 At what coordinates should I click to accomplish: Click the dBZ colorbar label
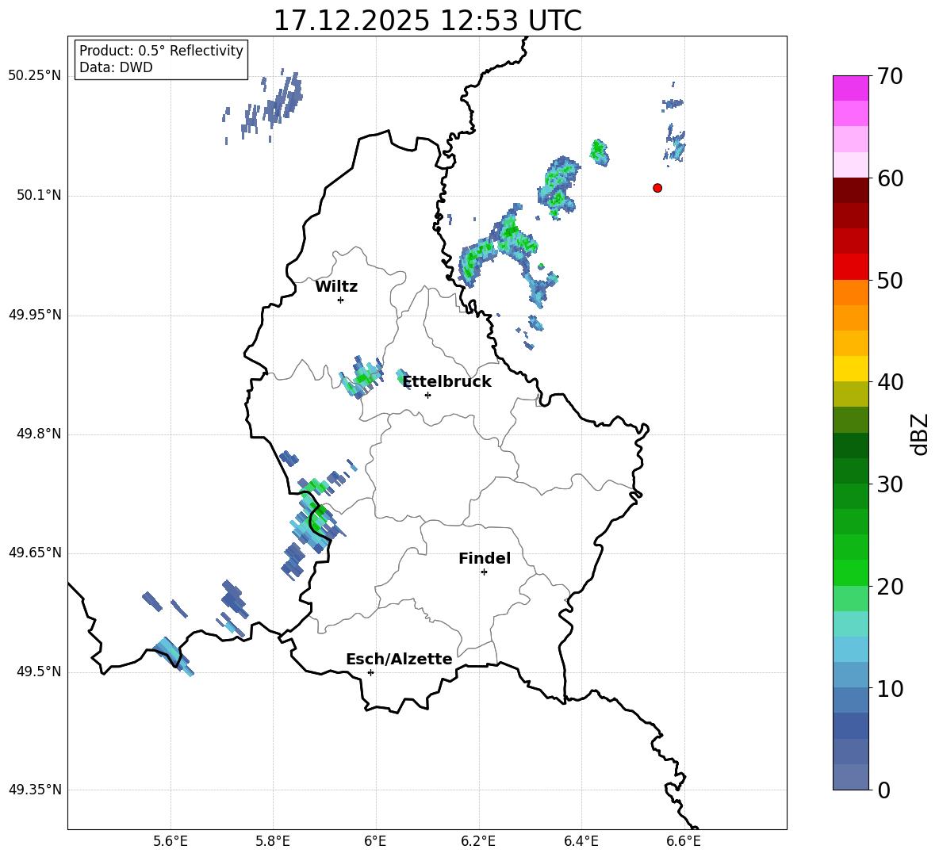919,434
